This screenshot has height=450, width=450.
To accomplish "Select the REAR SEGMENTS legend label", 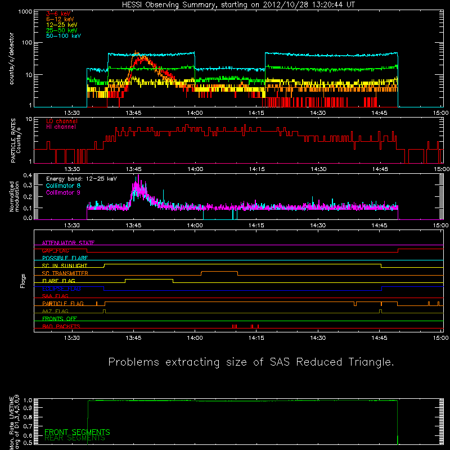I will (75, 438).
